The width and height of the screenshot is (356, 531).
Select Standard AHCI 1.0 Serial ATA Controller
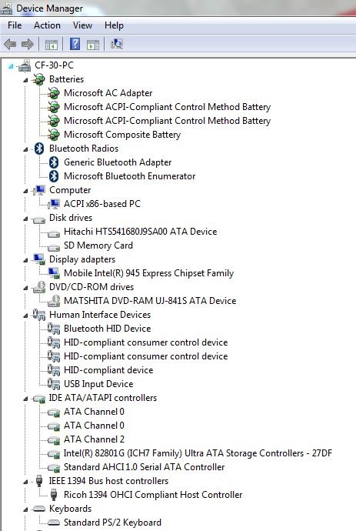tap(144, 467)
